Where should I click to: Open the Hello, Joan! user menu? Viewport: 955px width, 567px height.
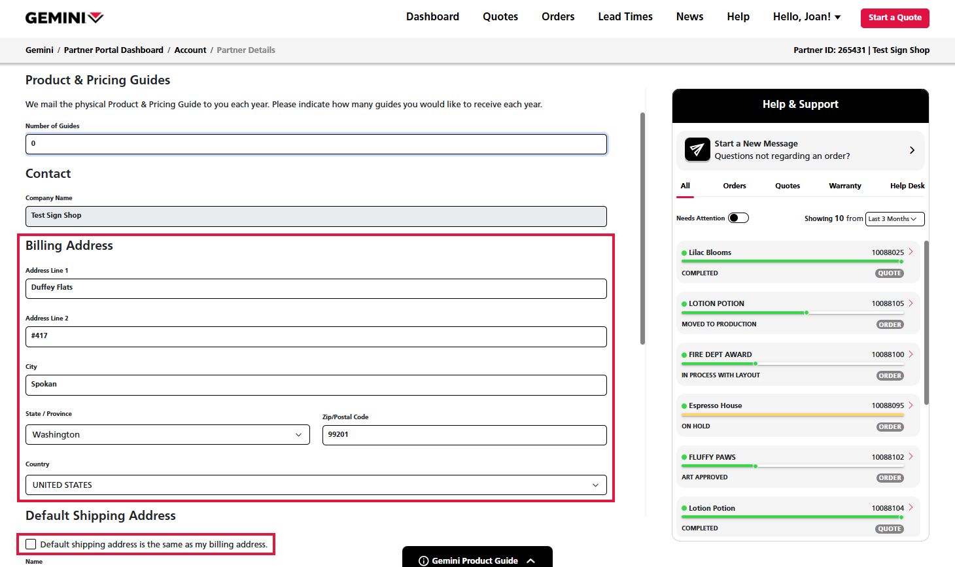point(807,17)
